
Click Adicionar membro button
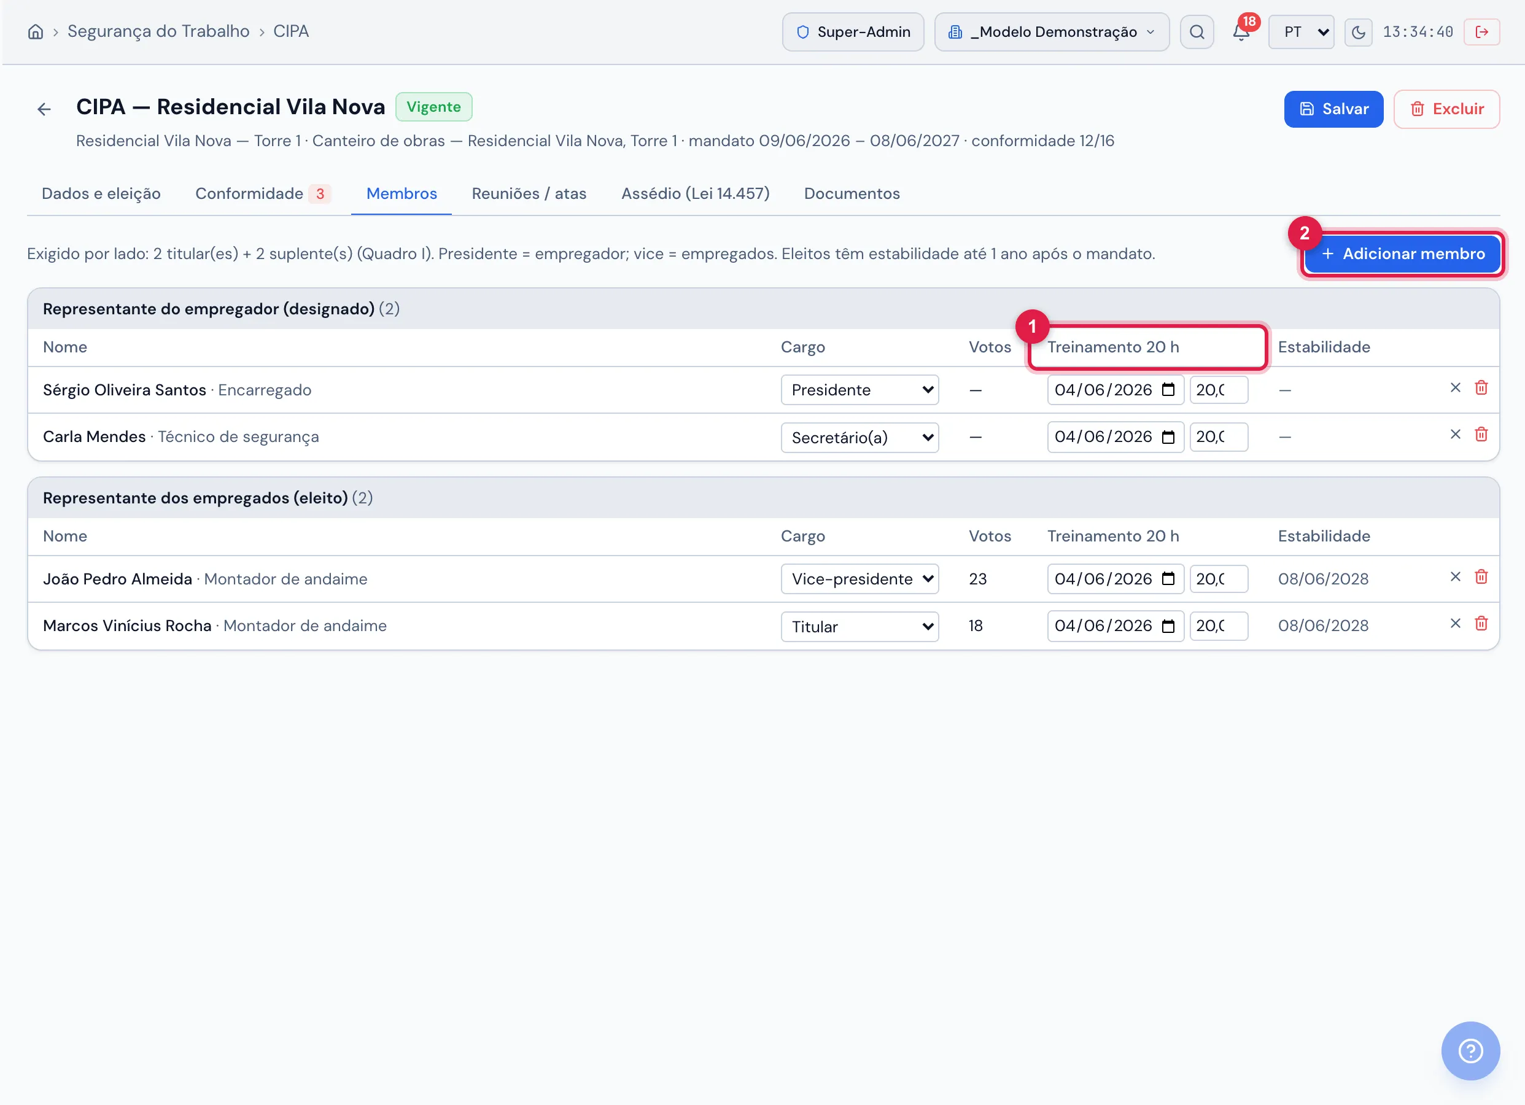1403,254
